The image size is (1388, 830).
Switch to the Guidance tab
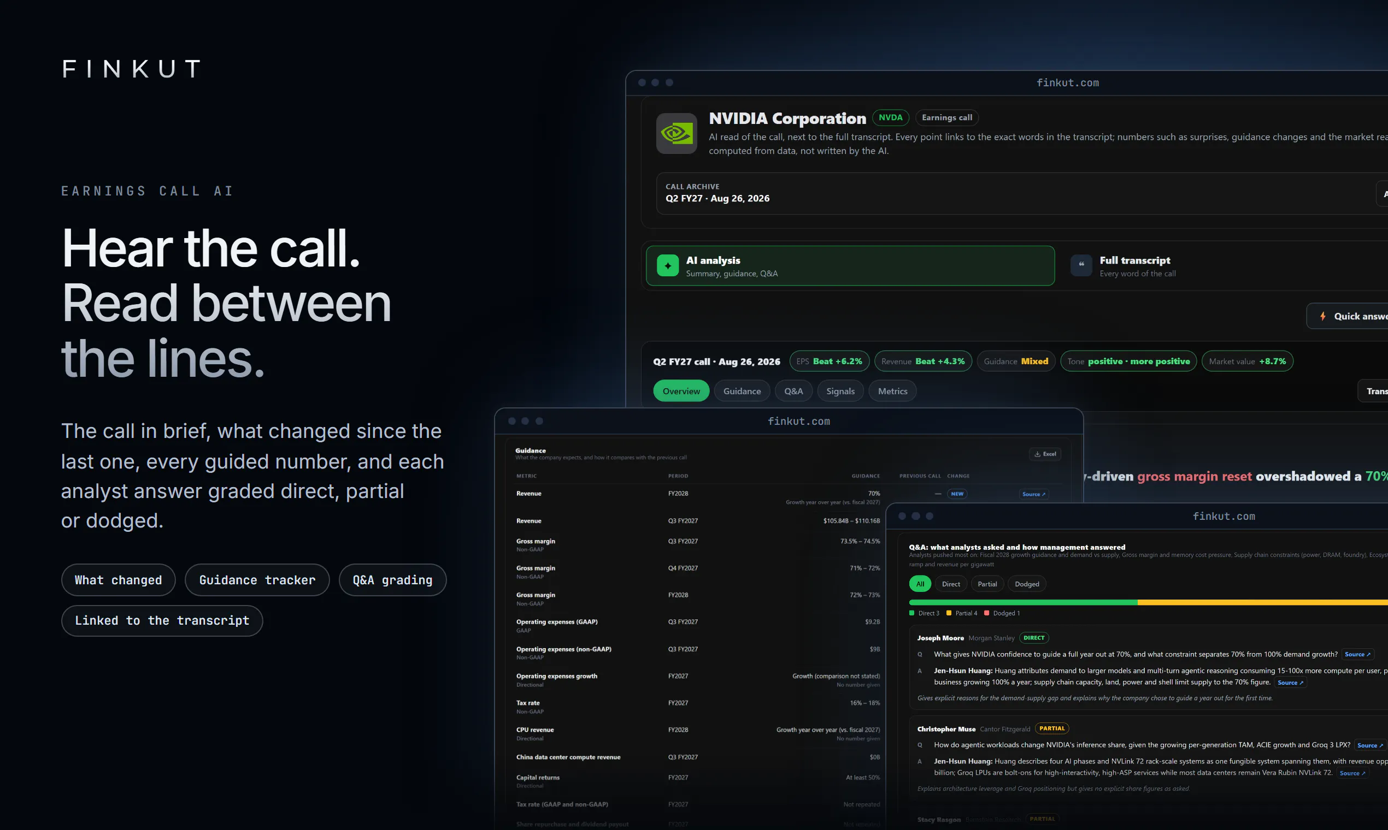tap(742, 391)
